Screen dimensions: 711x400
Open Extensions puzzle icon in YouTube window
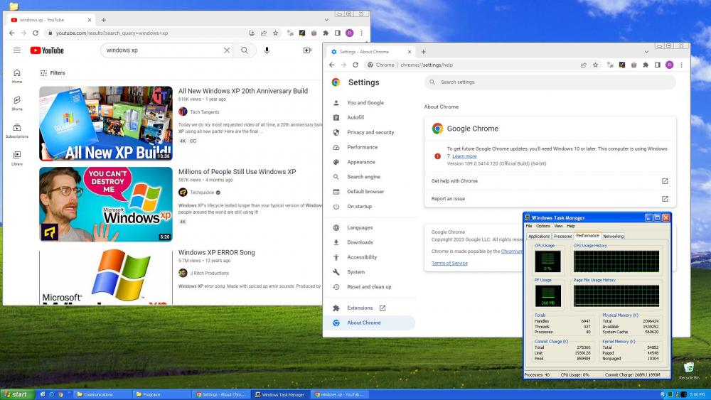(326, 33)
